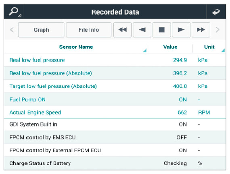
Task: Stop playback with the square button
Action: 161,30
